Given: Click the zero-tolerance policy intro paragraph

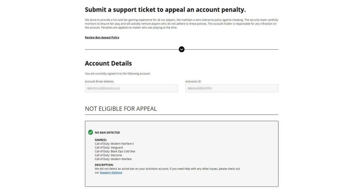Looking at the screenshot, I should click(x=182, y=24).
